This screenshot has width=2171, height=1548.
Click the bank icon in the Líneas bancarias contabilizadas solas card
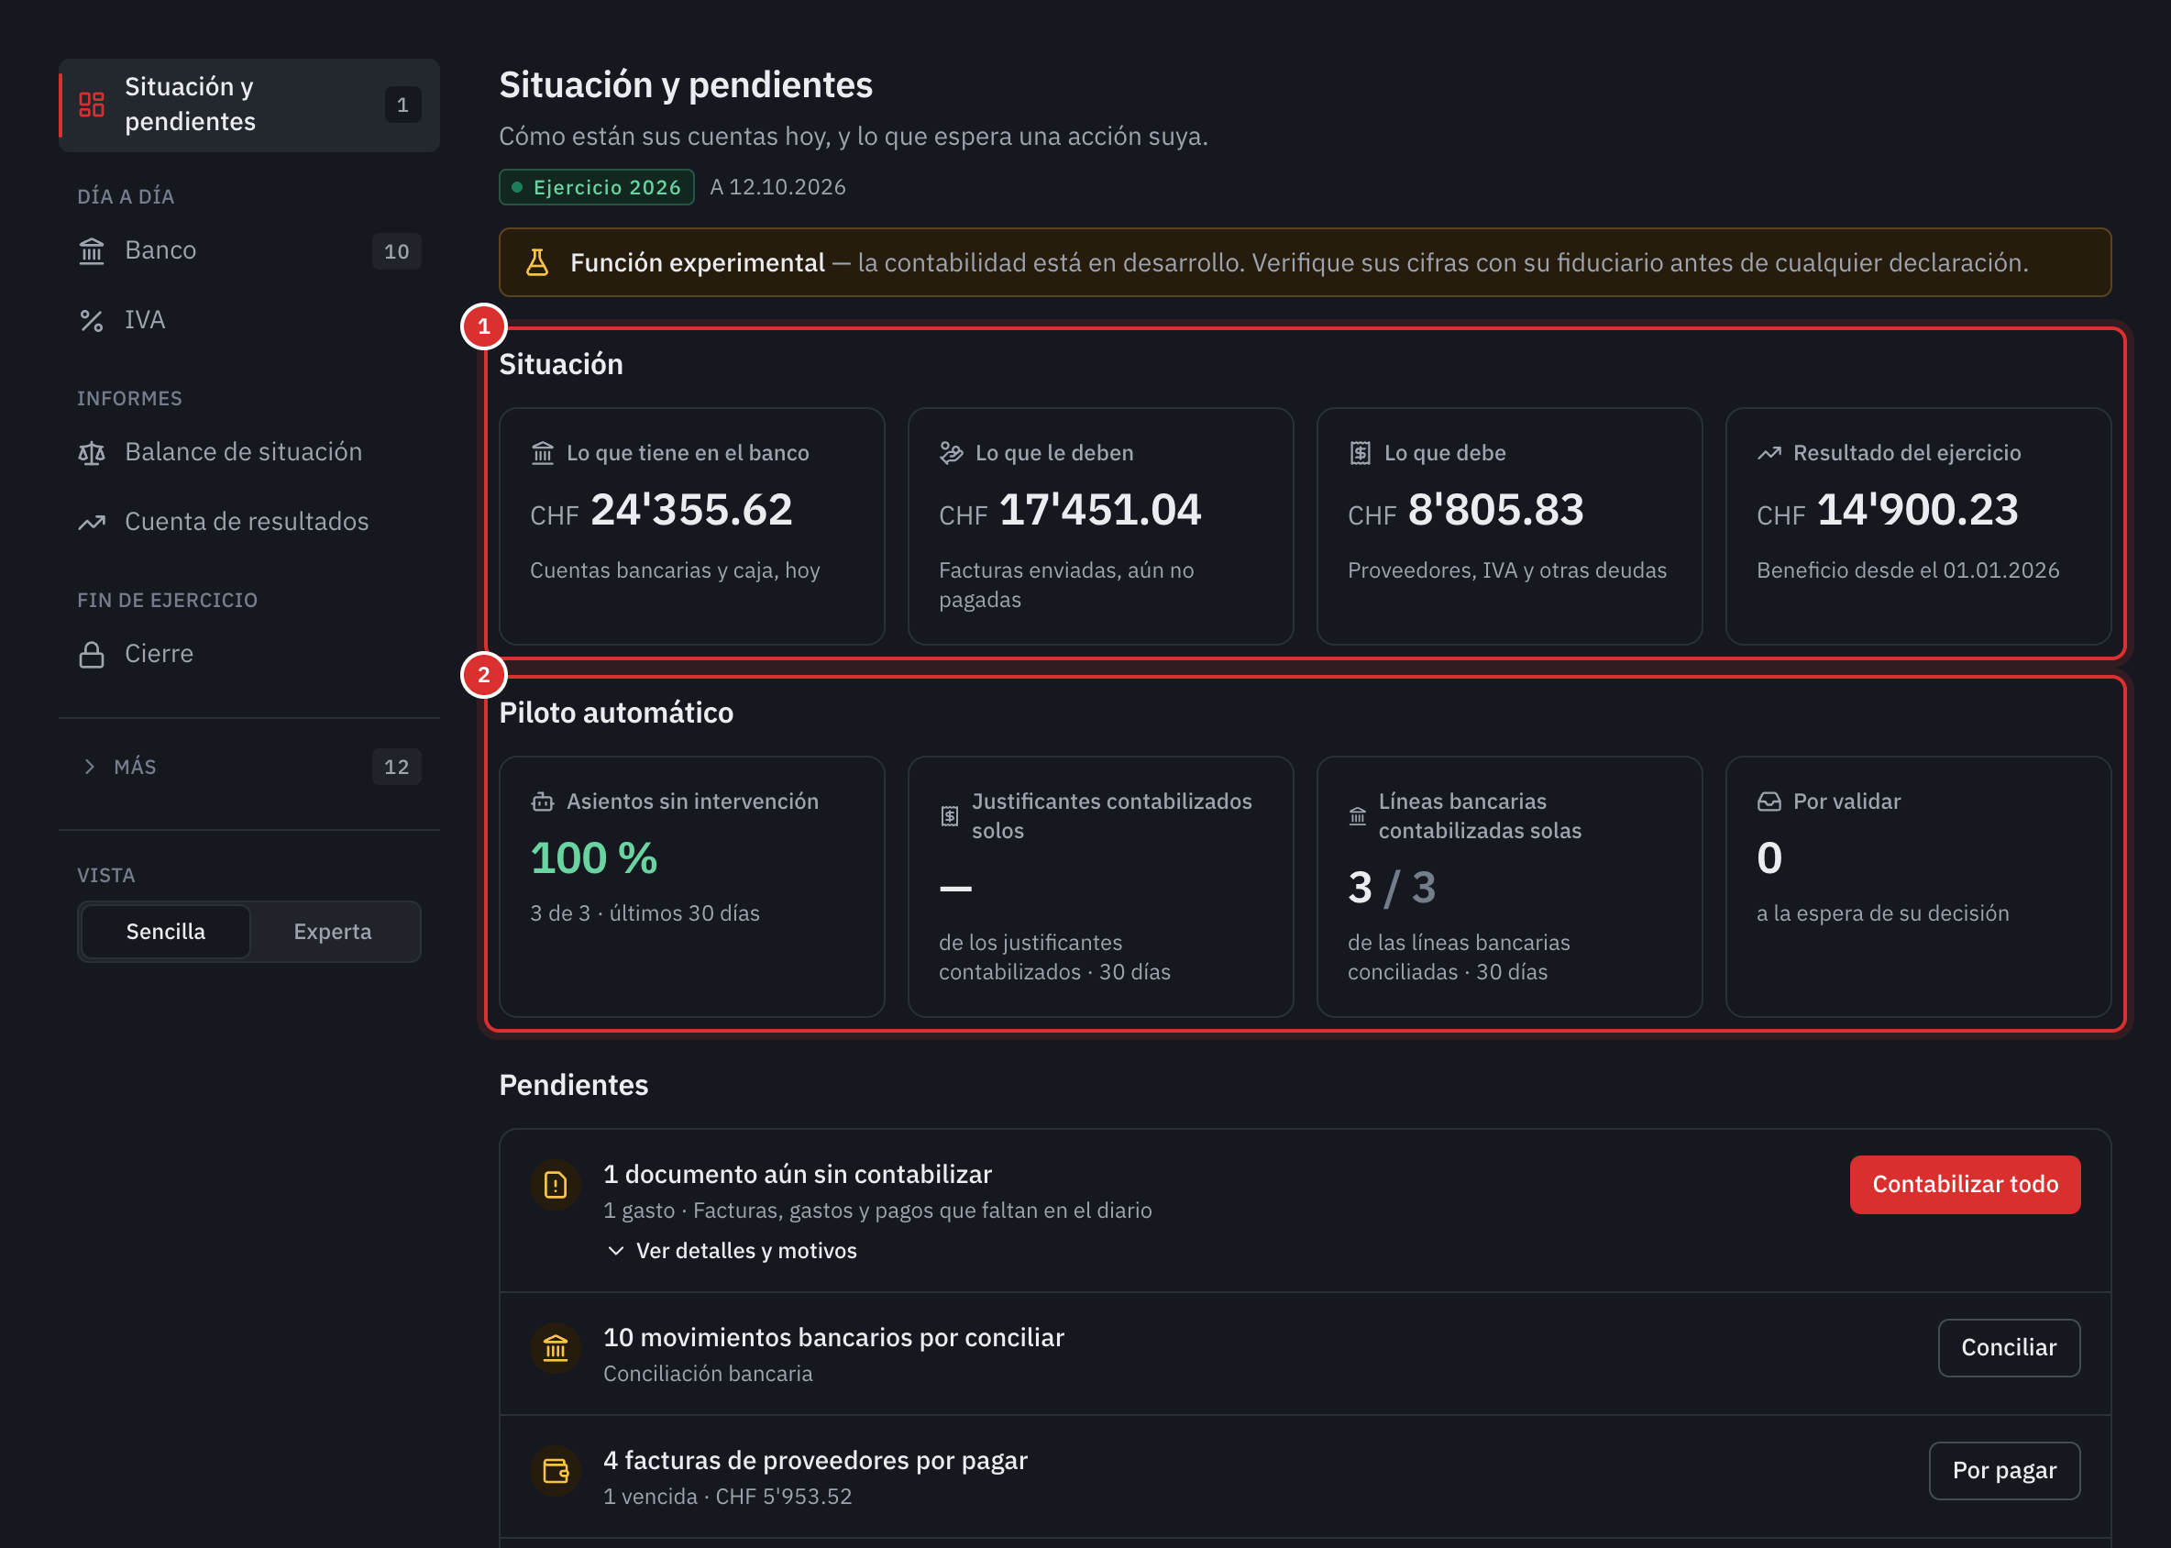click(1357, 816)
